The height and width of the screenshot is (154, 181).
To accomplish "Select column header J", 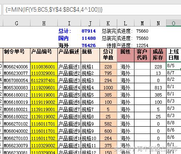I will [x=90, y=23].
